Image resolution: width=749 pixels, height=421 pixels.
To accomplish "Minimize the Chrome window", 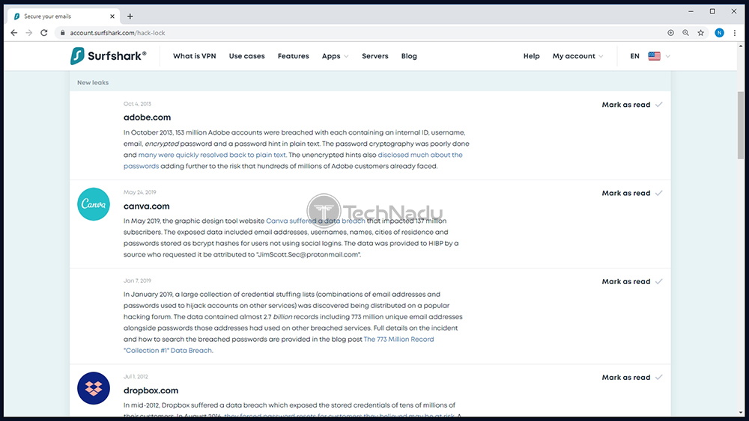I will pyautogui.click(x=691, y=11).
